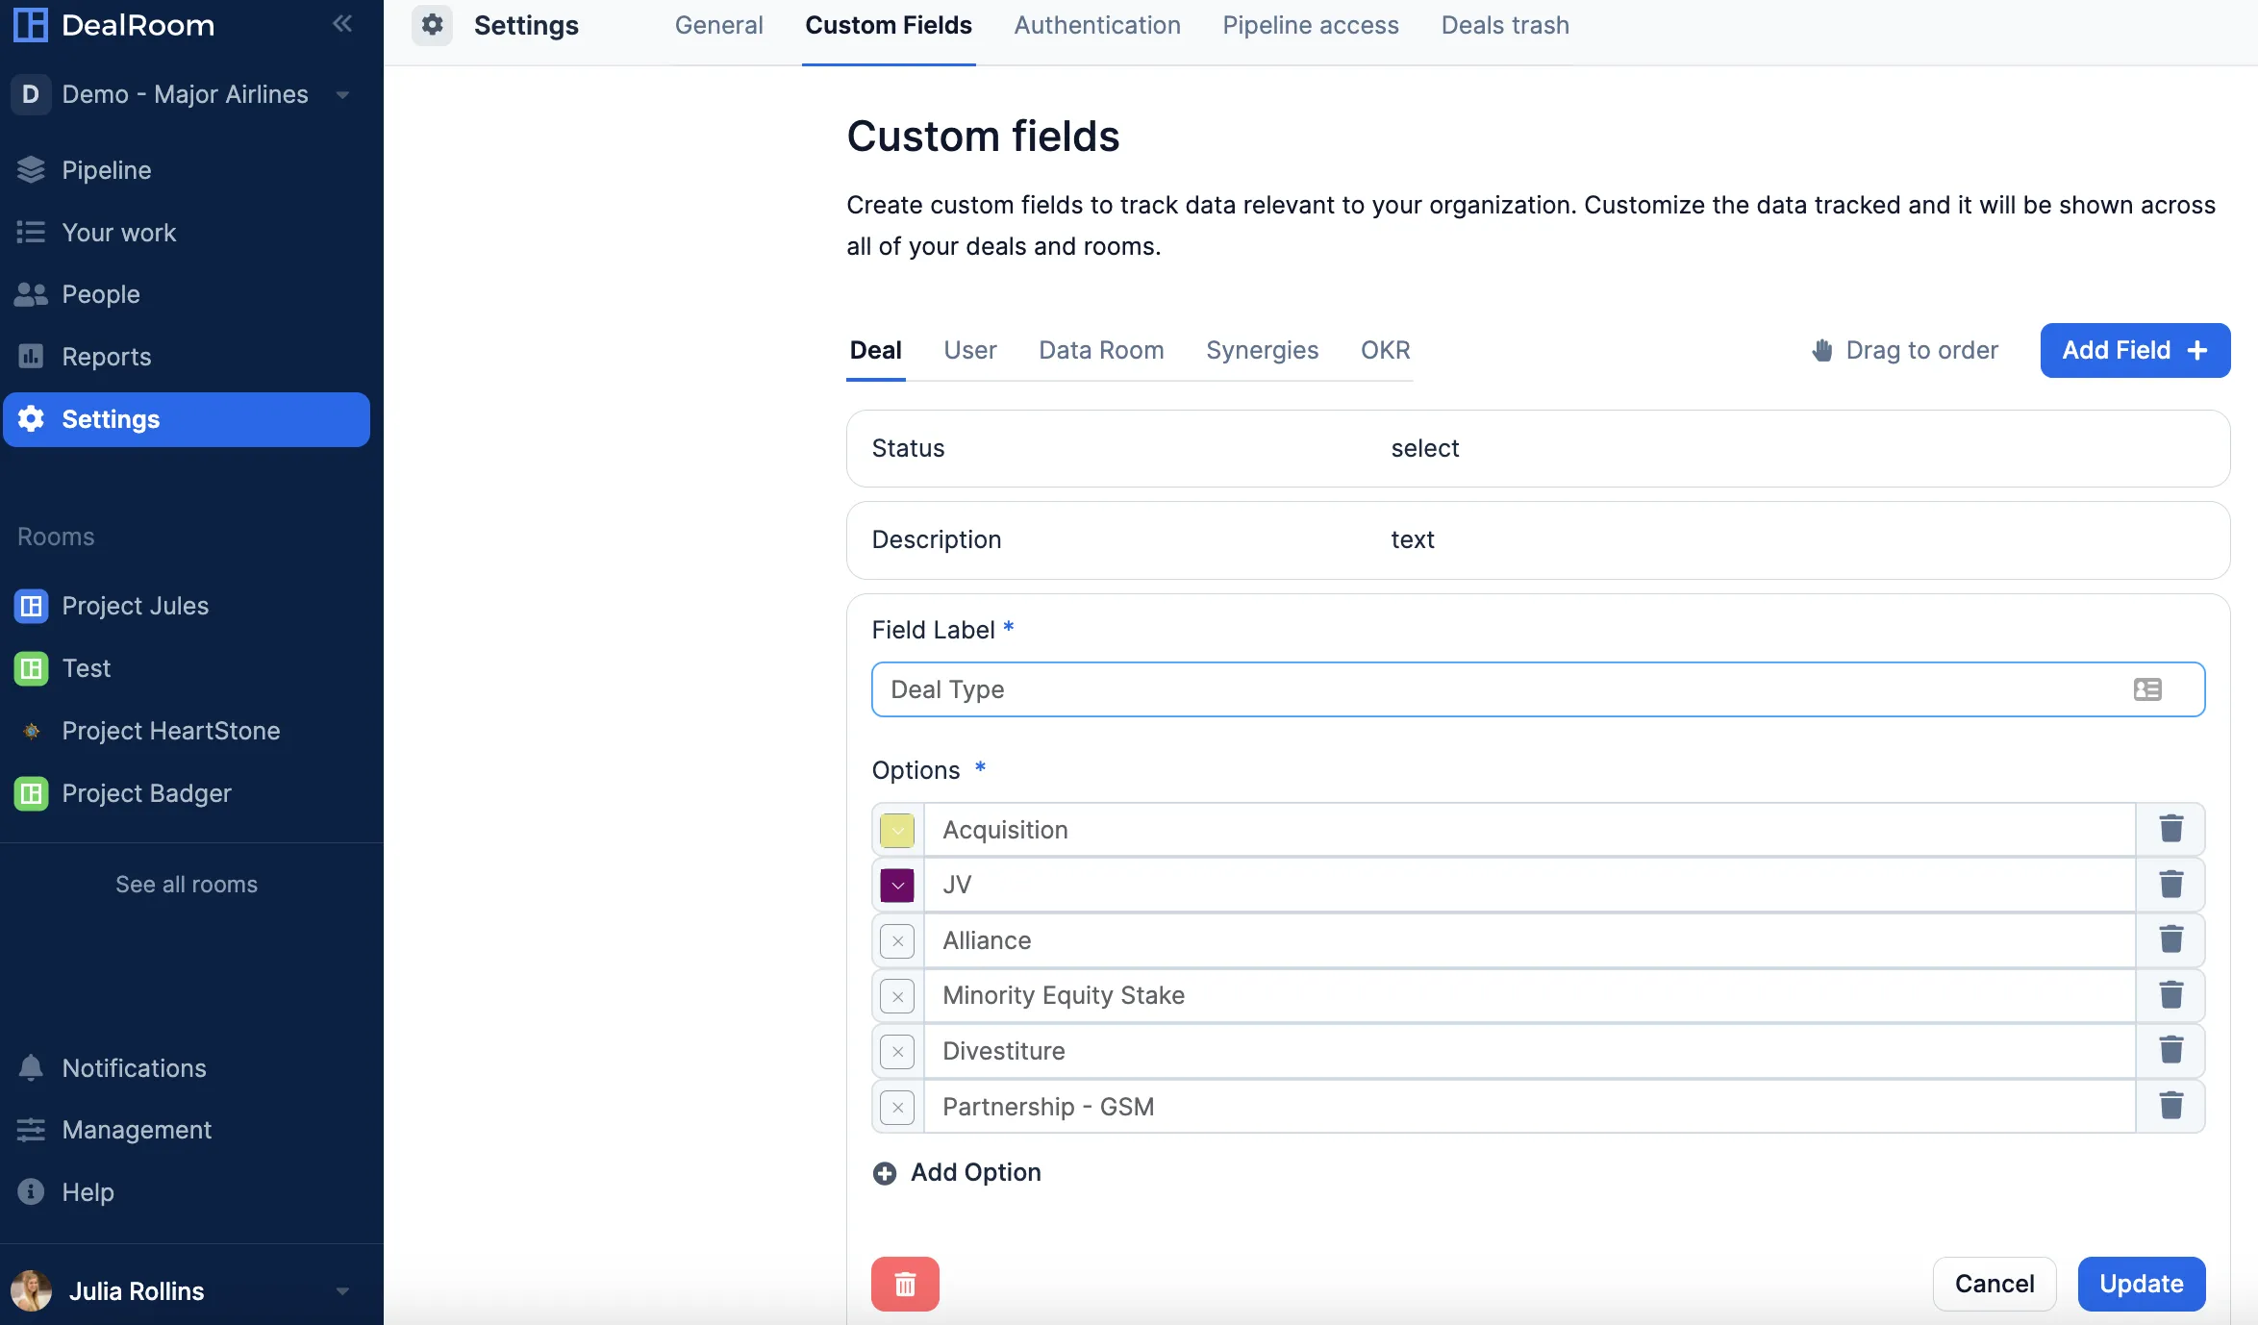Expand the Partnership - GSM option selector
The height and width of the screenshot is (1325, 2258).
[x=896, y=1107]
